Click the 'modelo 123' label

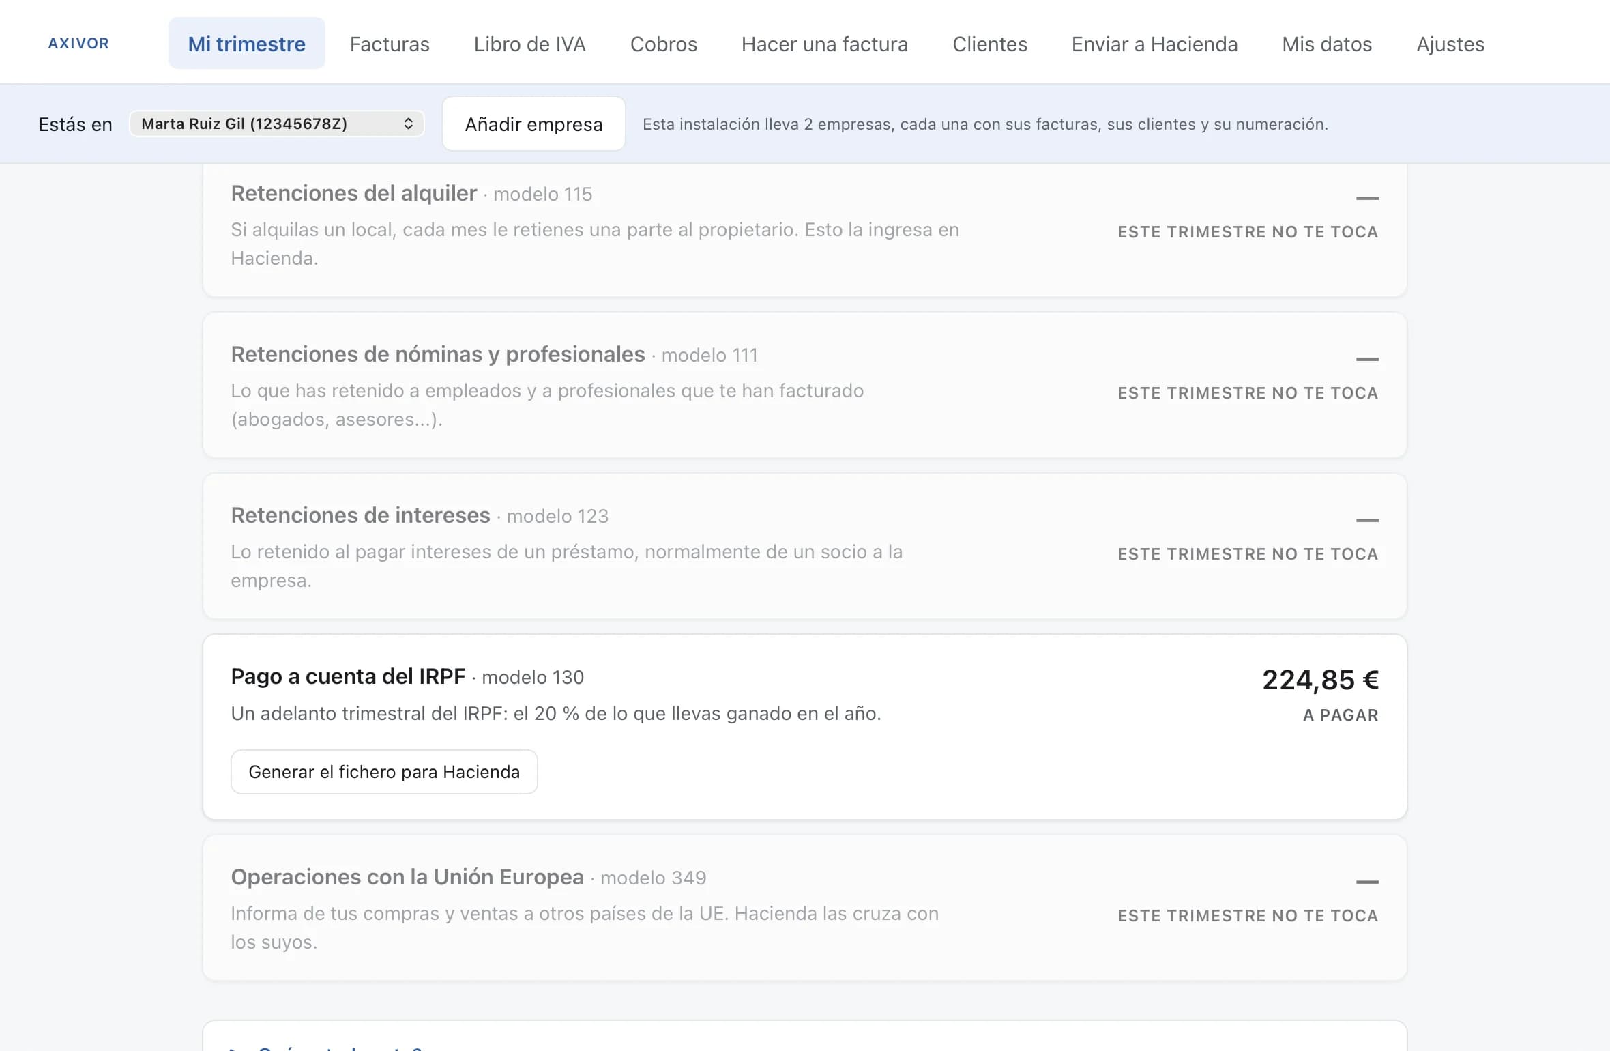click(557, 517)
